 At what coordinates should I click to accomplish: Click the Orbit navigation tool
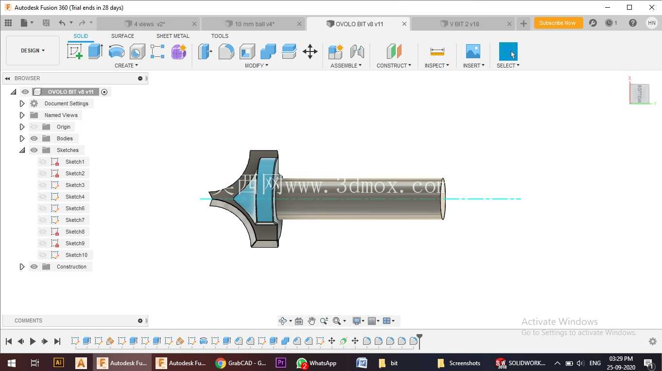coord(283,321)
